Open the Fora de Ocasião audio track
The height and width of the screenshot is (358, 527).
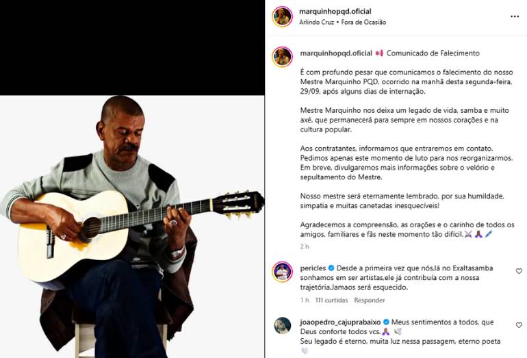[365, 23]
